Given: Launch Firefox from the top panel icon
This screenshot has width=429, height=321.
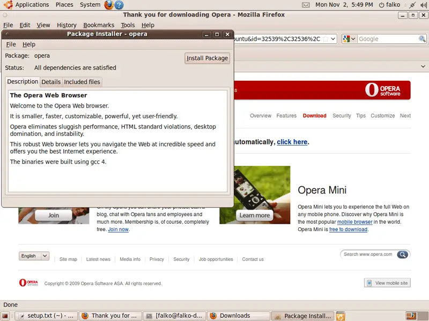Looking at the screenshot, I should pos(109,5).
